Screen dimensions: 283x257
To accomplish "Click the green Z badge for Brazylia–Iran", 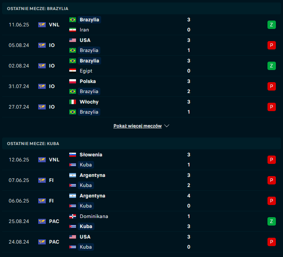I will click(272, 25).
